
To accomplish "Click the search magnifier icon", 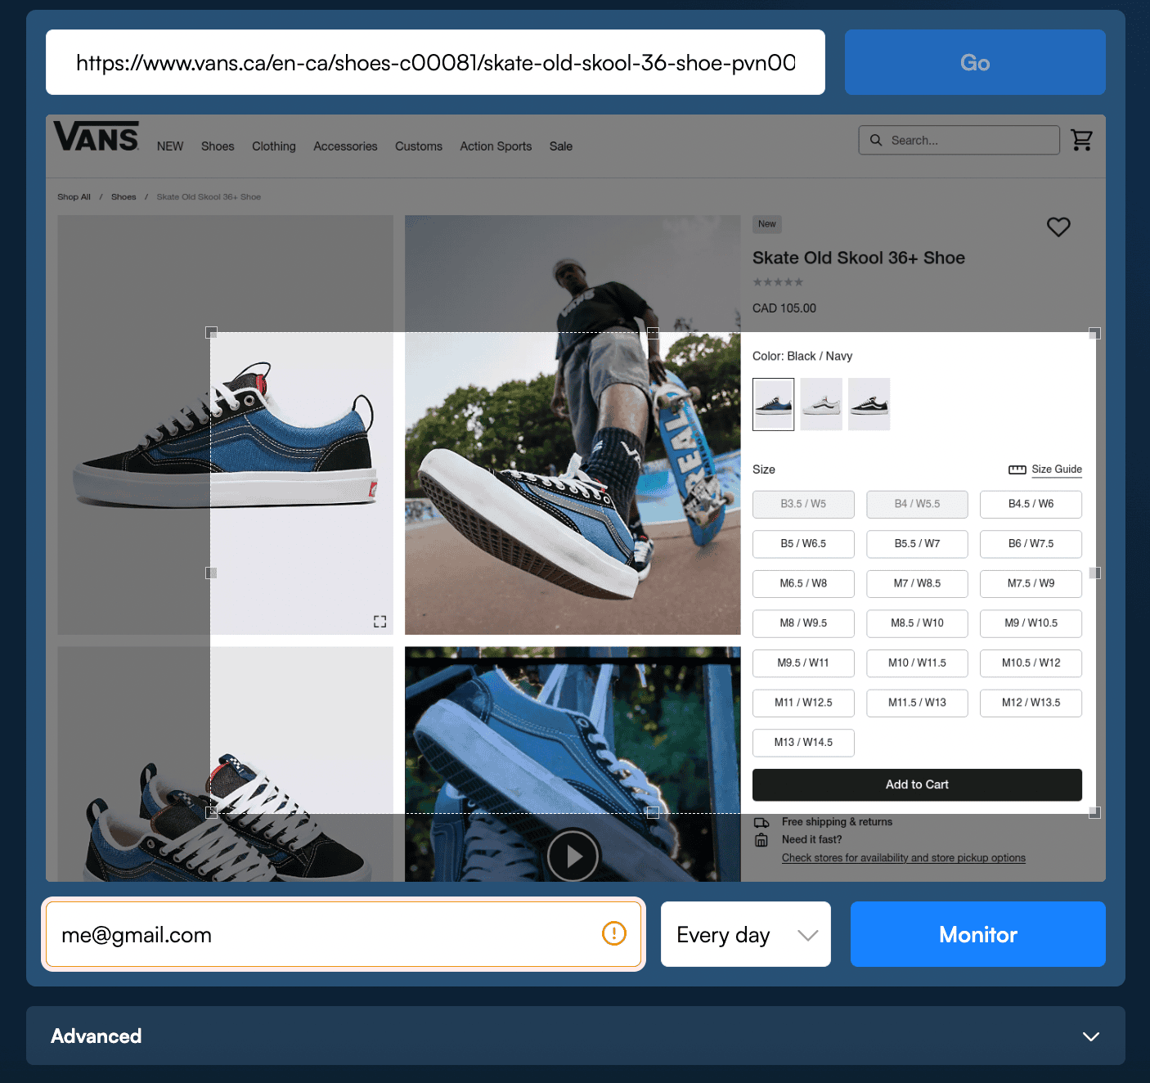I will (876, 140).
